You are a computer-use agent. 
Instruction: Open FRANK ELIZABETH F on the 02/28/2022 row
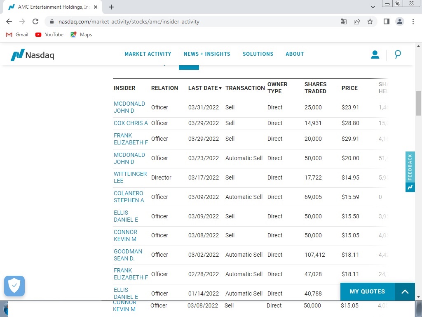click(x=131, y=274)
